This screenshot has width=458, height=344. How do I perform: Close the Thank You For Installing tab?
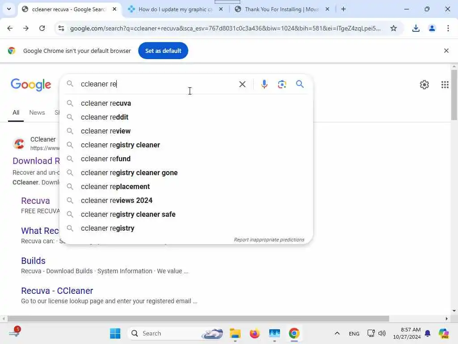(327, 9)
